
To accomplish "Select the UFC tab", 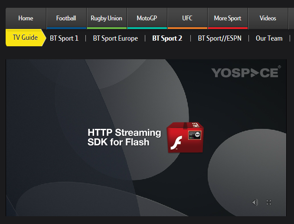I will pos(187,18).
